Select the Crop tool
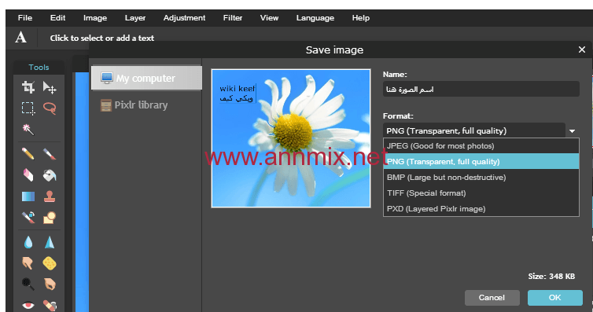593x312 pixels. tap(28, 87)
